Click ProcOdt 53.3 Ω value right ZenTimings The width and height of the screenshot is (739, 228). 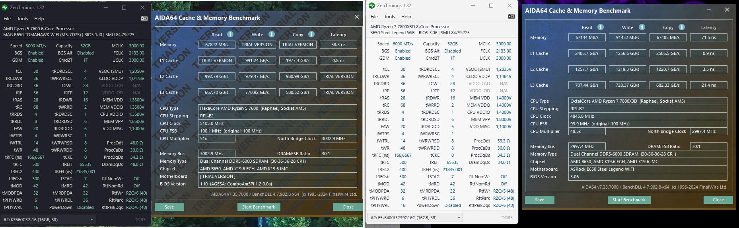tap(504, 141)
